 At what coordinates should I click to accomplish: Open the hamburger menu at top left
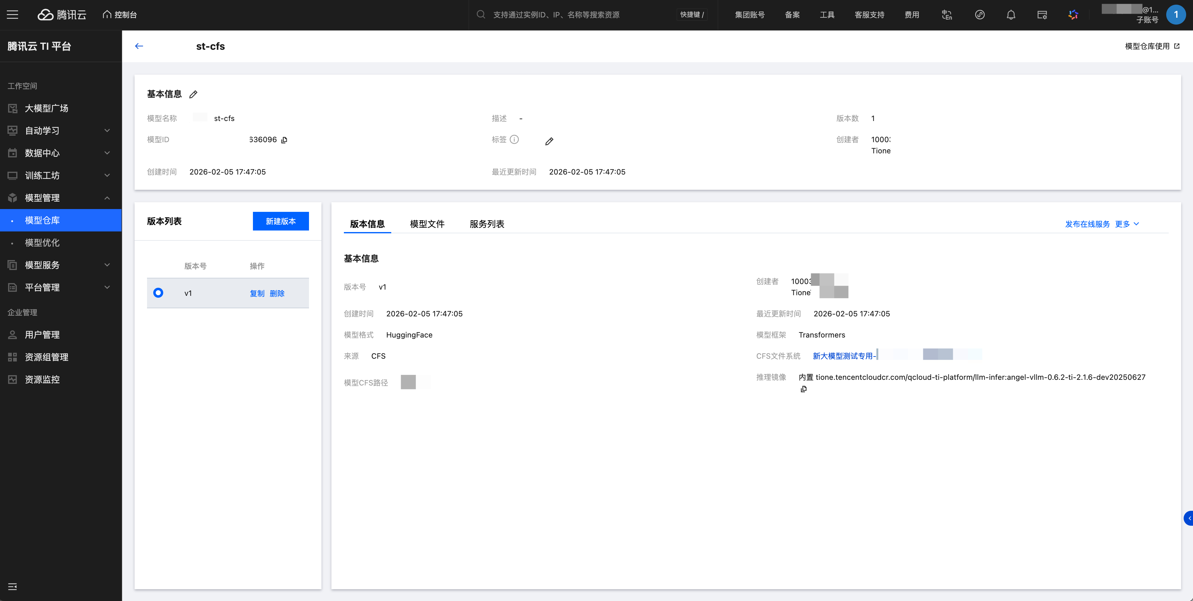tap(12, 15)
